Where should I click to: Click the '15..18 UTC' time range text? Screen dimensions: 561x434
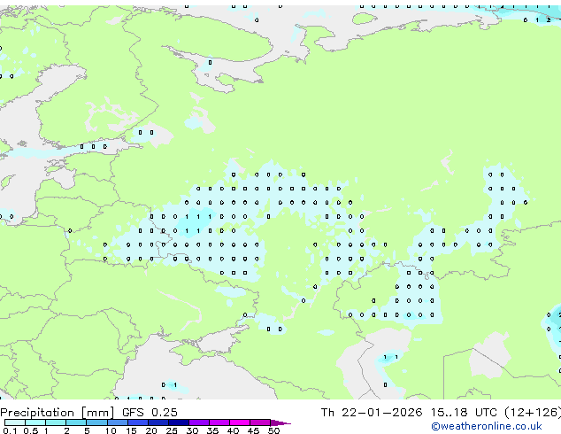pyautogui.click(x=464, y=413)
